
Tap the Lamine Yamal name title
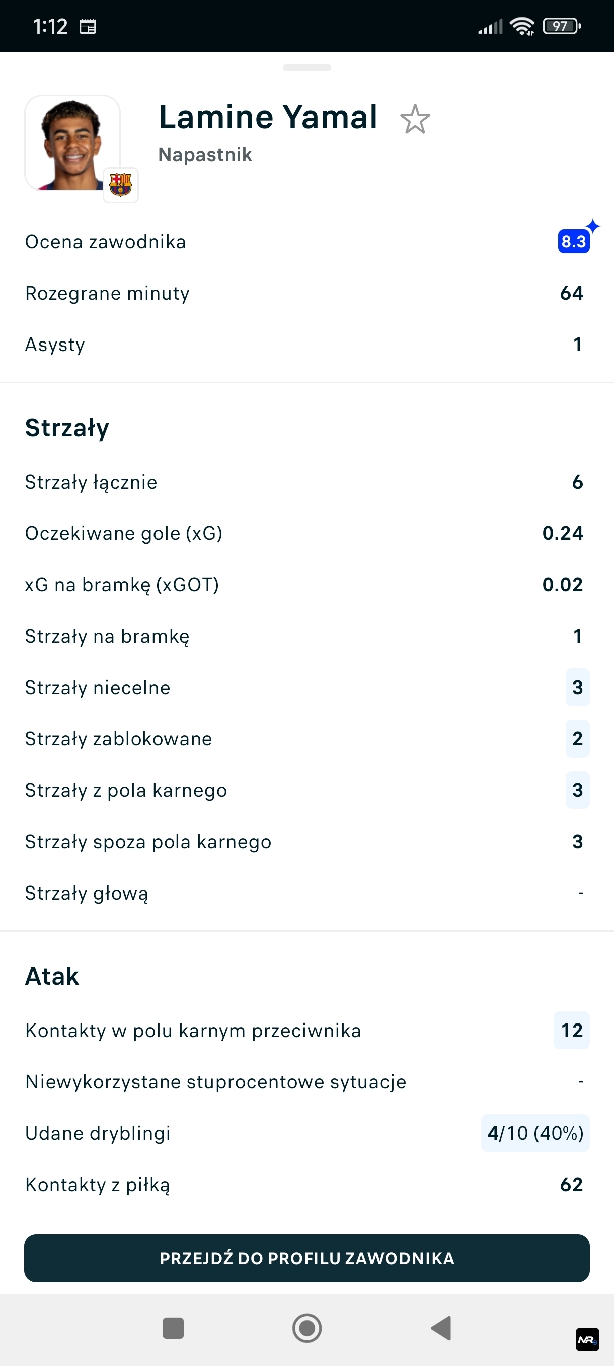(268, 117)
